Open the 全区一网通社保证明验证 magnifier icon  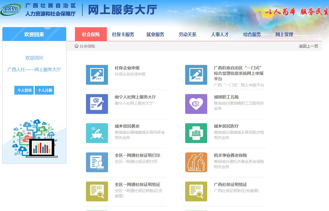[x=97, y=191]
